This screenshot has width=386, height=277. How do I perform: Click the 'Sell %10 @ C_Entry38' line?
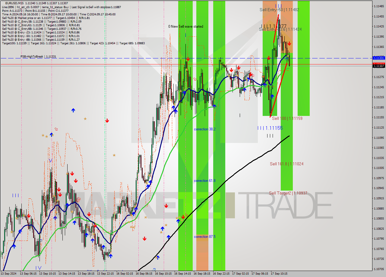click(42, 21)
